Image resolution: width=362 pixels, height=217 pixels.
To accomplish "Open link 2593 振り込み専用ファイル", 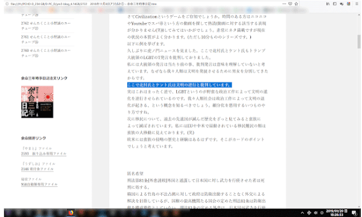I will pos(43,154).
